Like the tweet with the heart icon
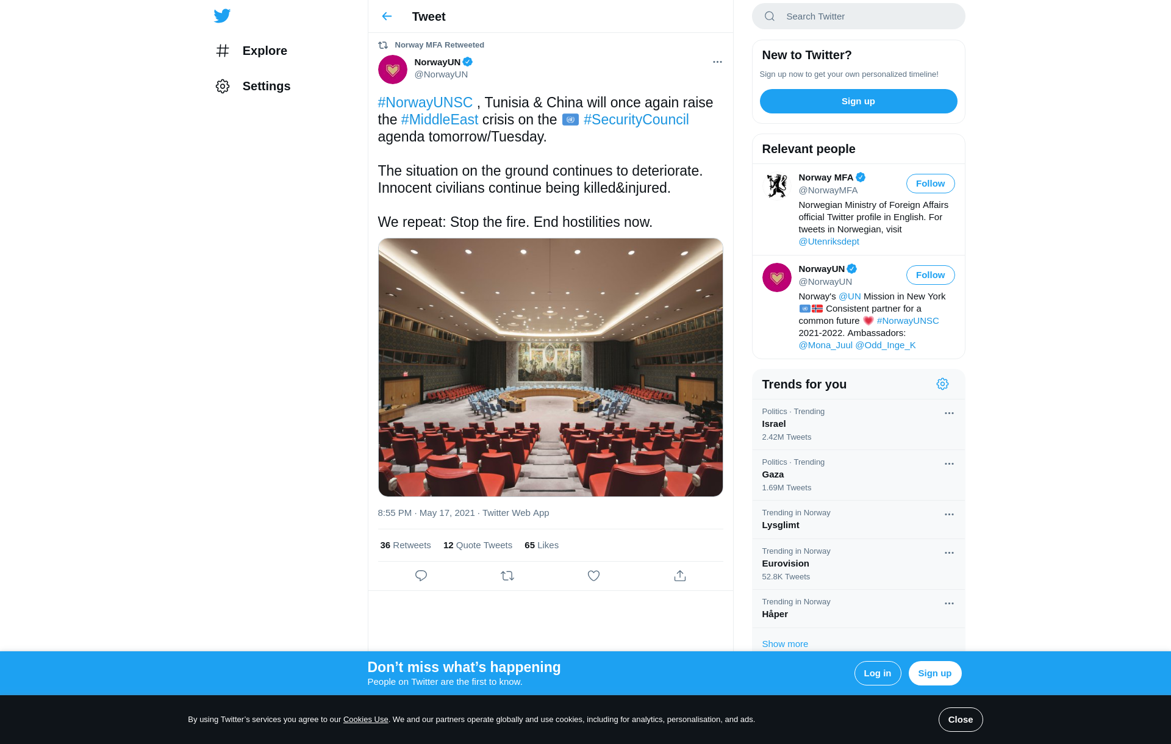The width and height of the screenshot is (1171, 744). click(593, 576)
